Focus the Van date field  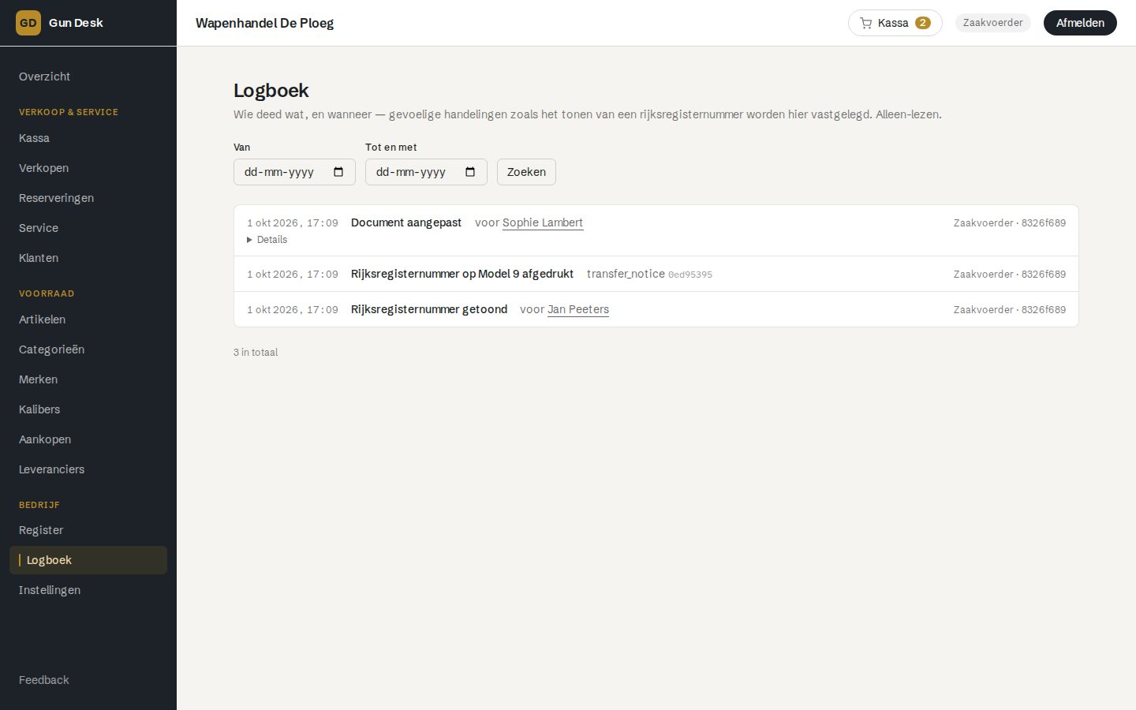coord(294,172)
